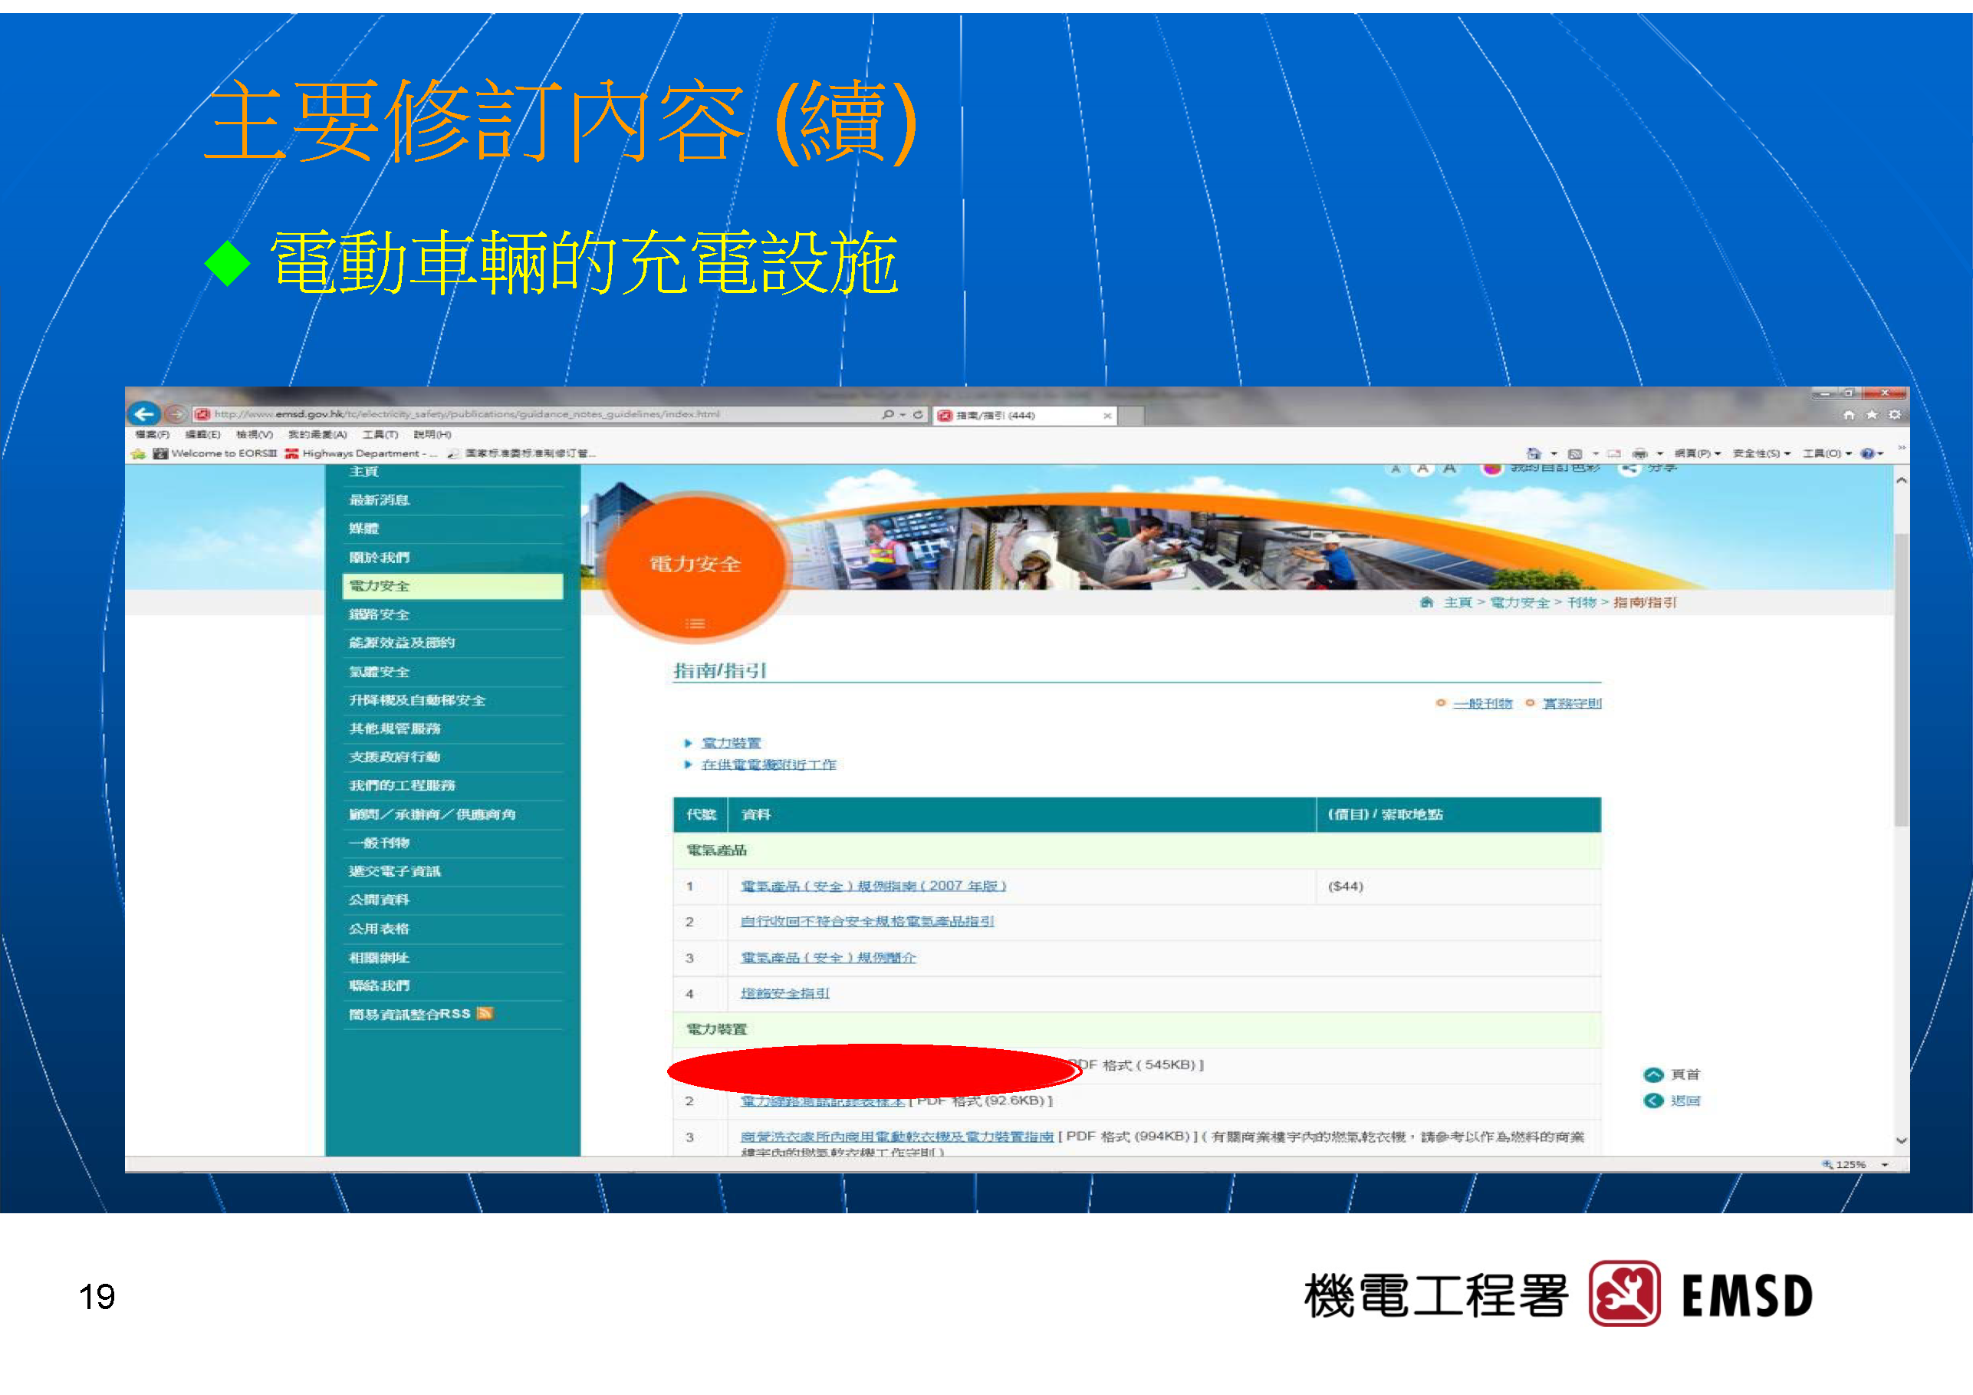Go back with the browser Back arrow
This screenshot has width=1973, height=1395.
[144, 413]
